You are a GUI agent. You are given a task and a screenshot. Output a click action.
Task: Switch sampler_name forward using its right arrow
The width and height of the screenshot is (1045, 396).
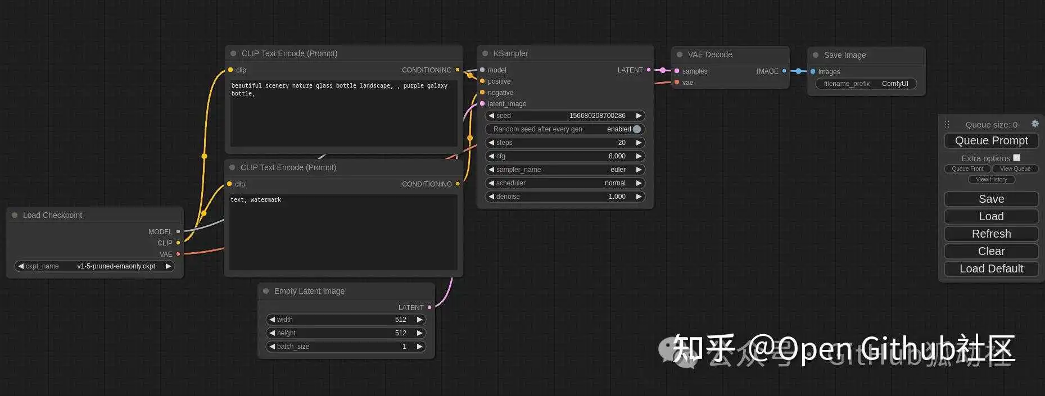point(639,170)
